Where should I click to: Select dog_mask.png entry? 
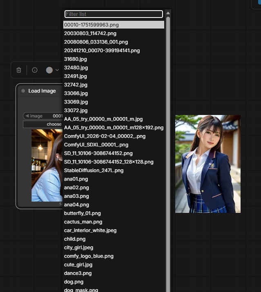[114, 290]
